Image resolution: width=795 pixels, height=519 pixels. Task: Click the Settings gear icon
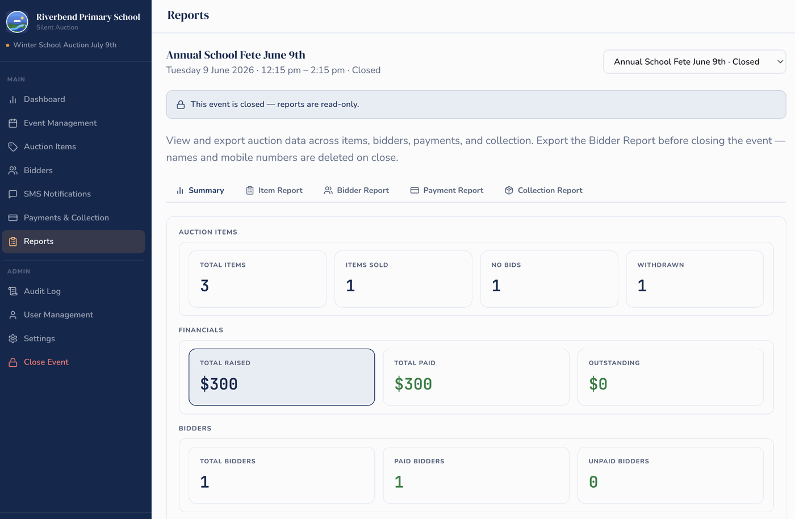[13, 338]
